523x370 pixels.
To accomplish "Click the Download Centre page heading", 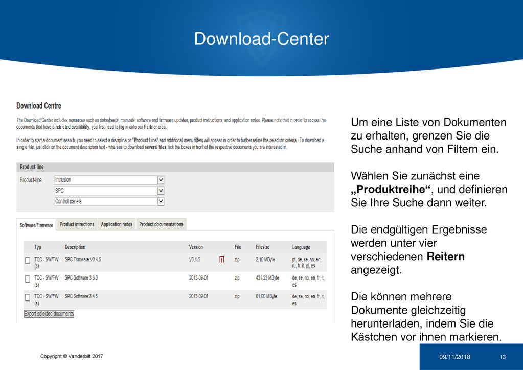I will point(39,106).
